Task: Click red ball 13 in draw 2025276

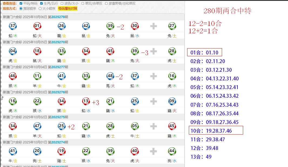Action: point(86,101)
